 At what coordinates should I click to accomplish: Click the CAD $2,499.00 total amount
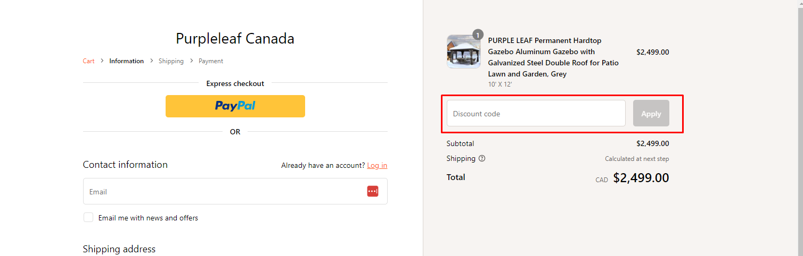641,178
